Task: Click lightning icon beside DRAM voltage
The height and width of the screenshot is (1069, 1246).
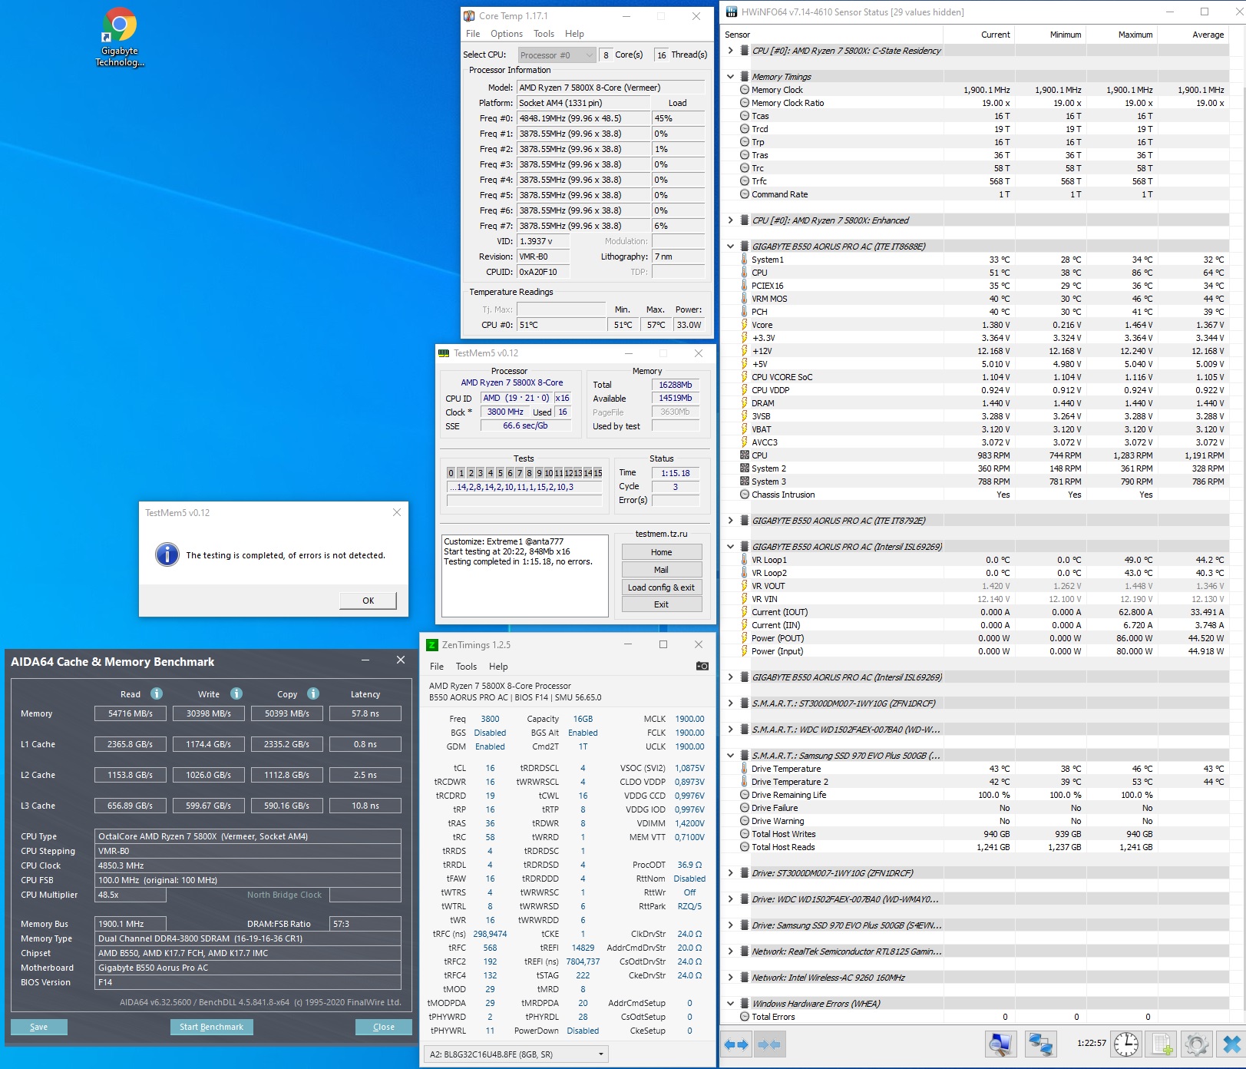Action: (744, 403)
